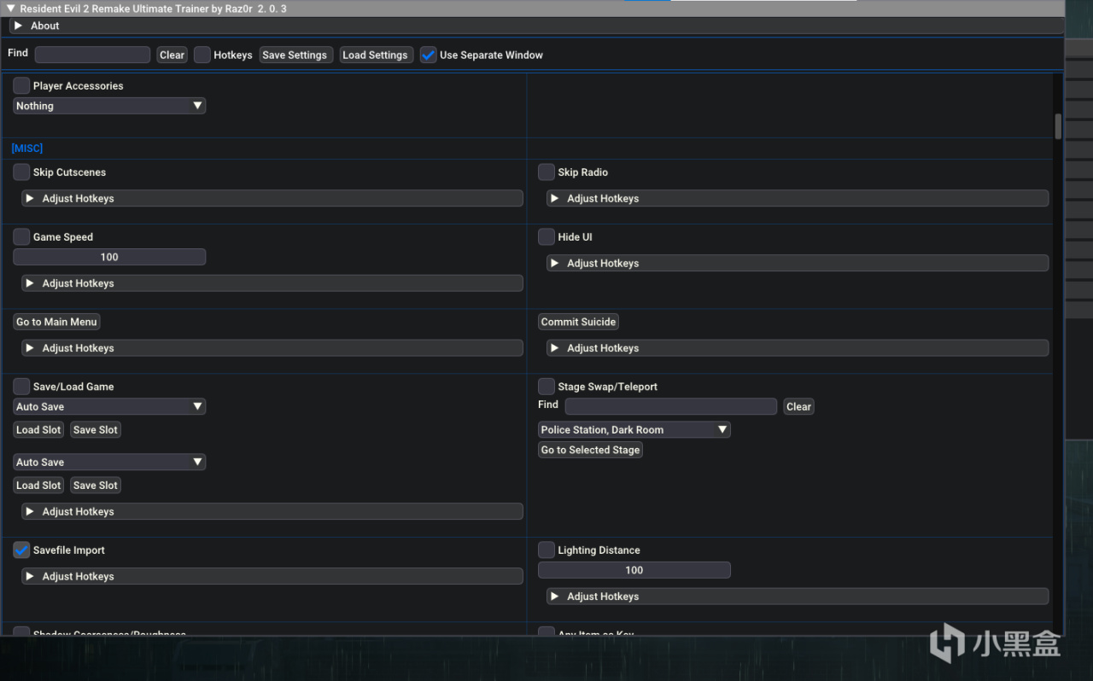Enable Skip Radio checkbox
This screenshot has height=681, width=1093.
coord(546,172)
